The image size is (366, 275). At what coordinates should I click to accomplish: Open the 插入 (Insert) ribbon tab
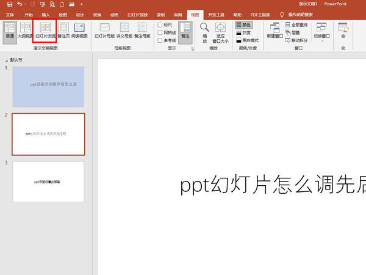(46, 14)
